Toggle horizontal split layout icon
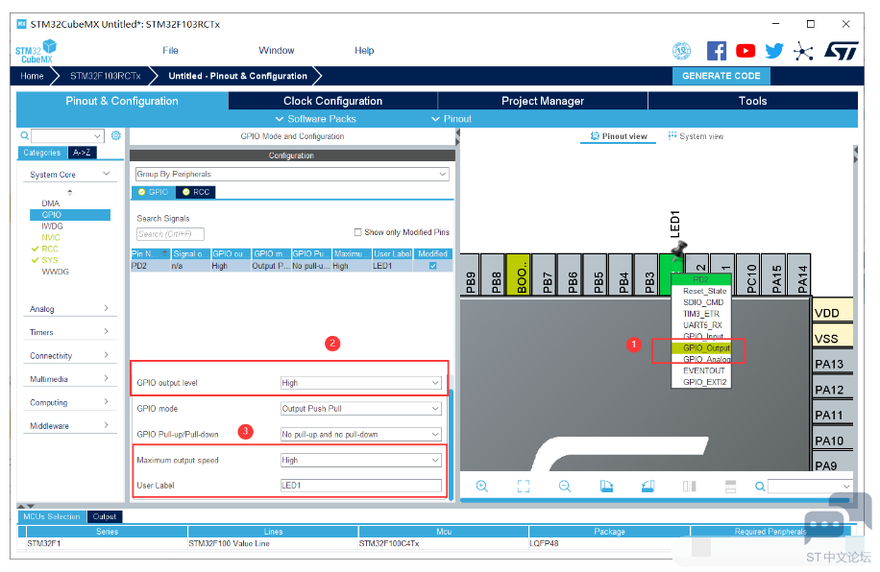The image size is (880, 572). (x=730, y=487)
